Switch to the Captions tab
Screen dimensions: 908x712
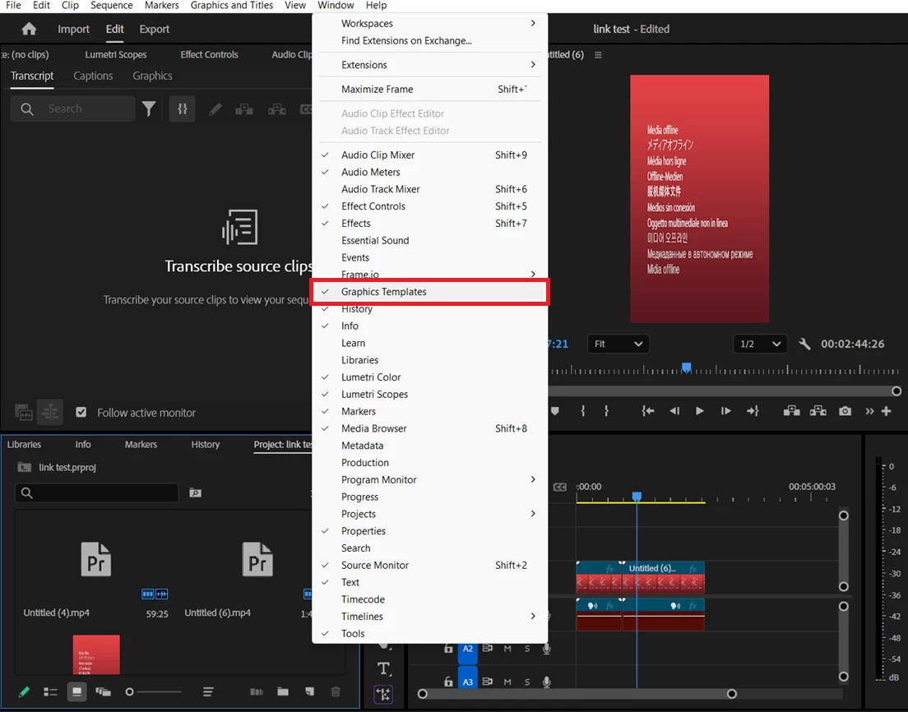point(93,76)
